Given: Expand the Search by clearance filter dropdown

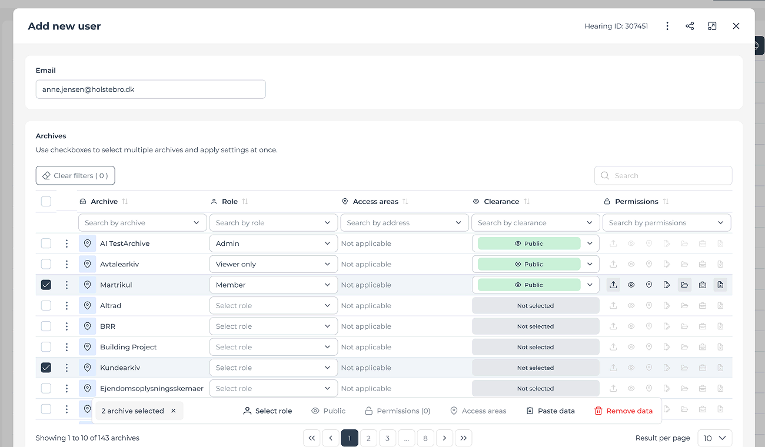Looking at the screenshot, I should pos(535,223).
